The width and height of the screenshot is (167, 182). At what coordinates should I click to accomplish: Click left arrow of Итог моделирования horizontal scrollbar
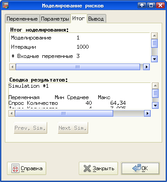click(12, 67)
